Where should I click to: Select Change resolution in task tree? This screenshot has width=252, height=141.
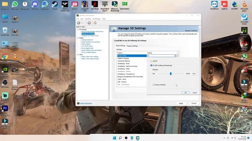(x=87, y=40)
